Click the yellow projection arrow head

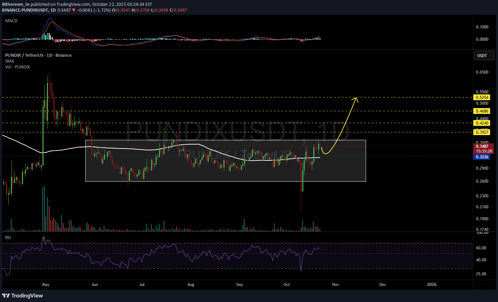click(x=356, y=99)
